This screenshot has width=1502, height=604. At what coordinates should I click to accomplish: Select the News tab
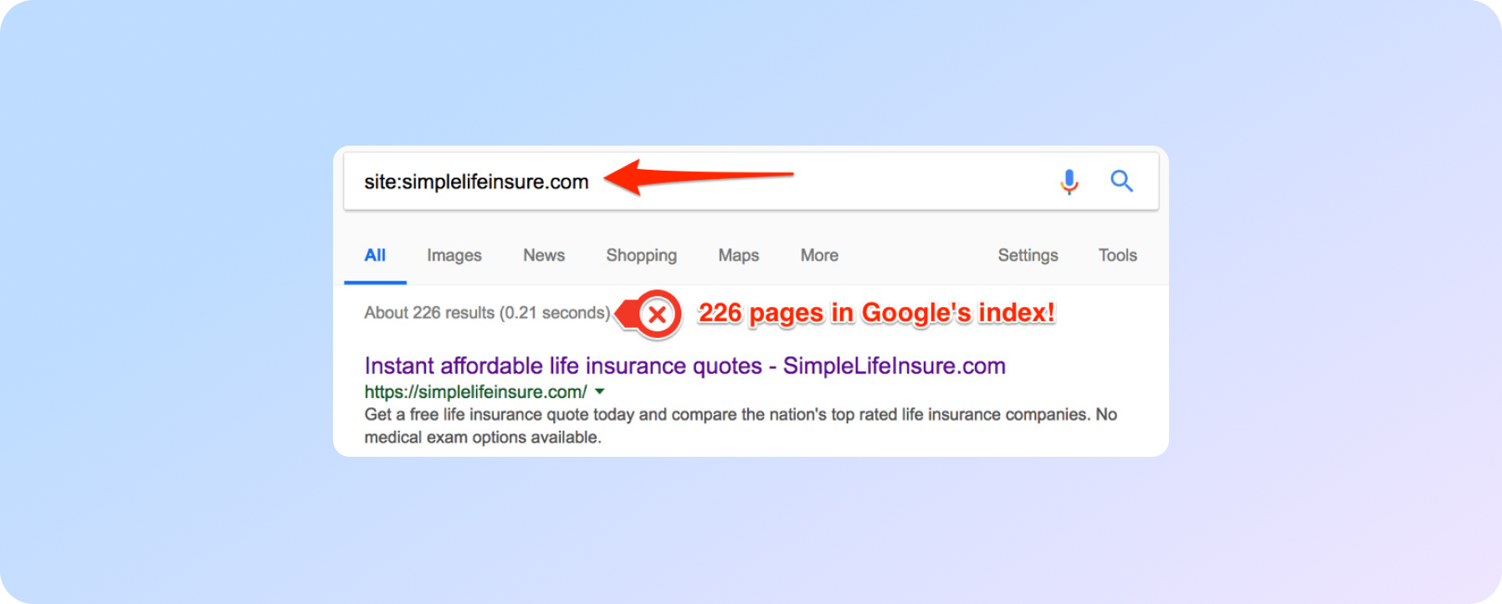pos(544,255)
